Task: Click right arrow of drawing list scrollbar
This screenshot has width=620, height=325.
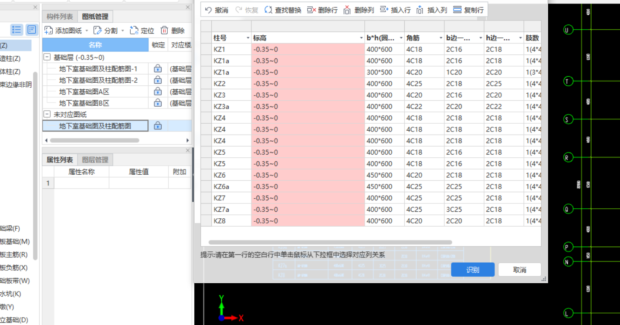Action: tap(188, 140)
